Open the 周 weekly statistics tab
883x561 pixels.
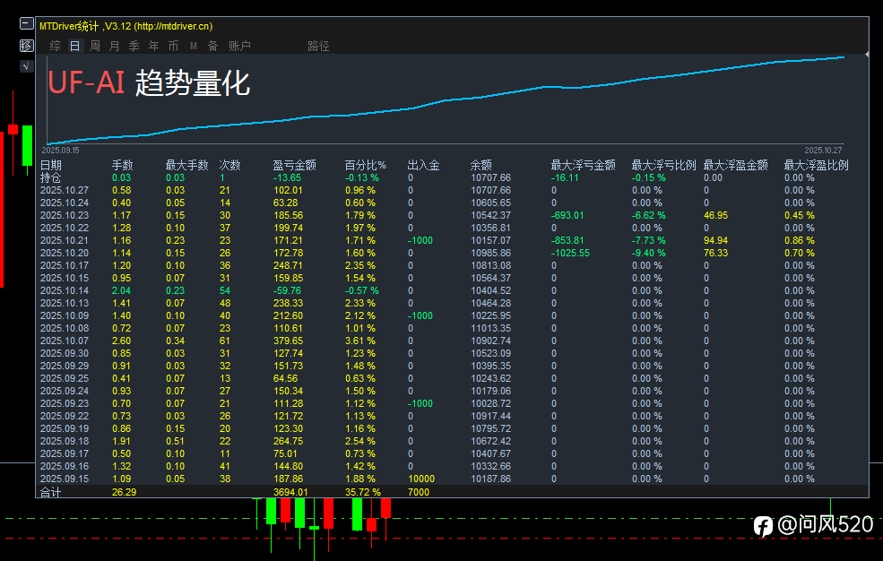tap(95, 46)
